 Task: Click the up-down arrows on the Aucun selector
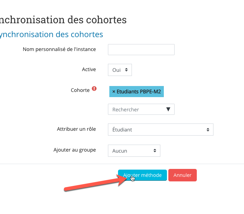click(155, 151)
